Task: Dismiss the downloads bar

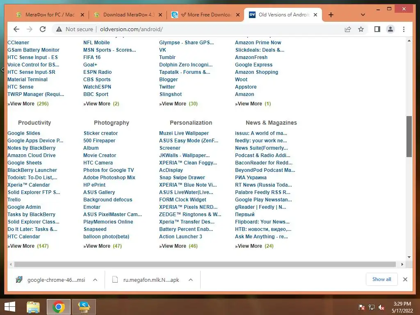Action: (405, 279)
